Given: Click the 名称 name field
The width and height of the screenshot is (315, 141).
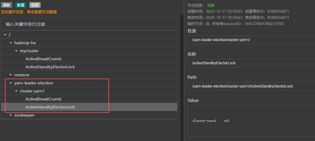Looking at the screenshot, I should pyautogui.click(x=251, y=63).
